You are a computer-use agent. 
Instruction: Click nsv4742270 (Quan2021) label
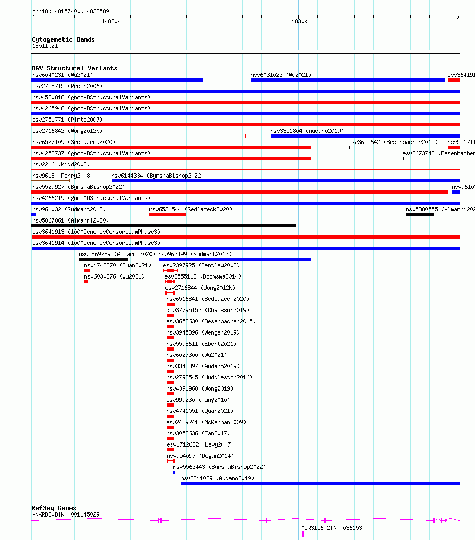[x=117, y=265]
